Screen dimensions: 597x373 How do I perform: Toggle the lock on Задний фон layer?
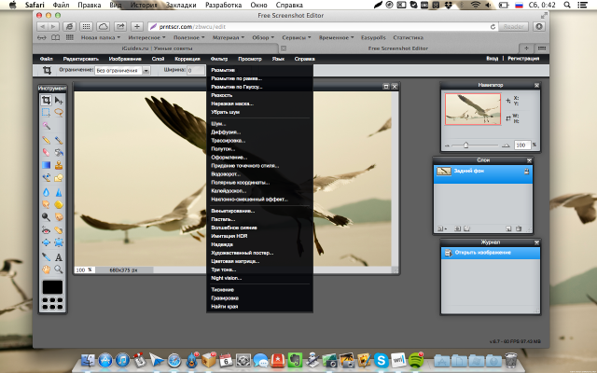526,172
